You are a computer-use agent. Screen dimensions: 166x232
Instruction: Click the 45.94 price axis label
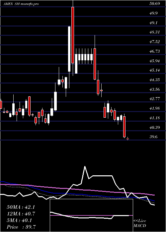click(x=155, y=61)
